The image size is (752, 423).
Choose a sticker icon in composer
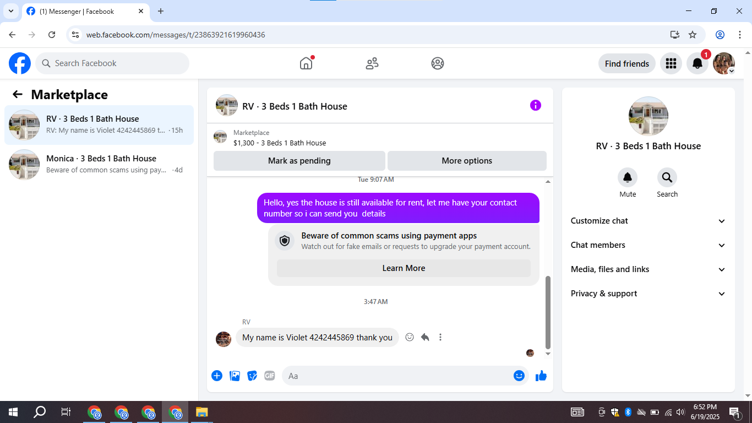coord(252,376)
